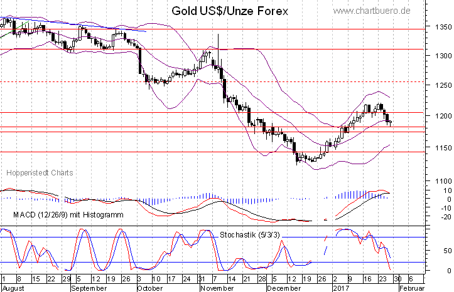Click the date label 8 in August
The height and width of the screenshot is (292, 454).
19,279
